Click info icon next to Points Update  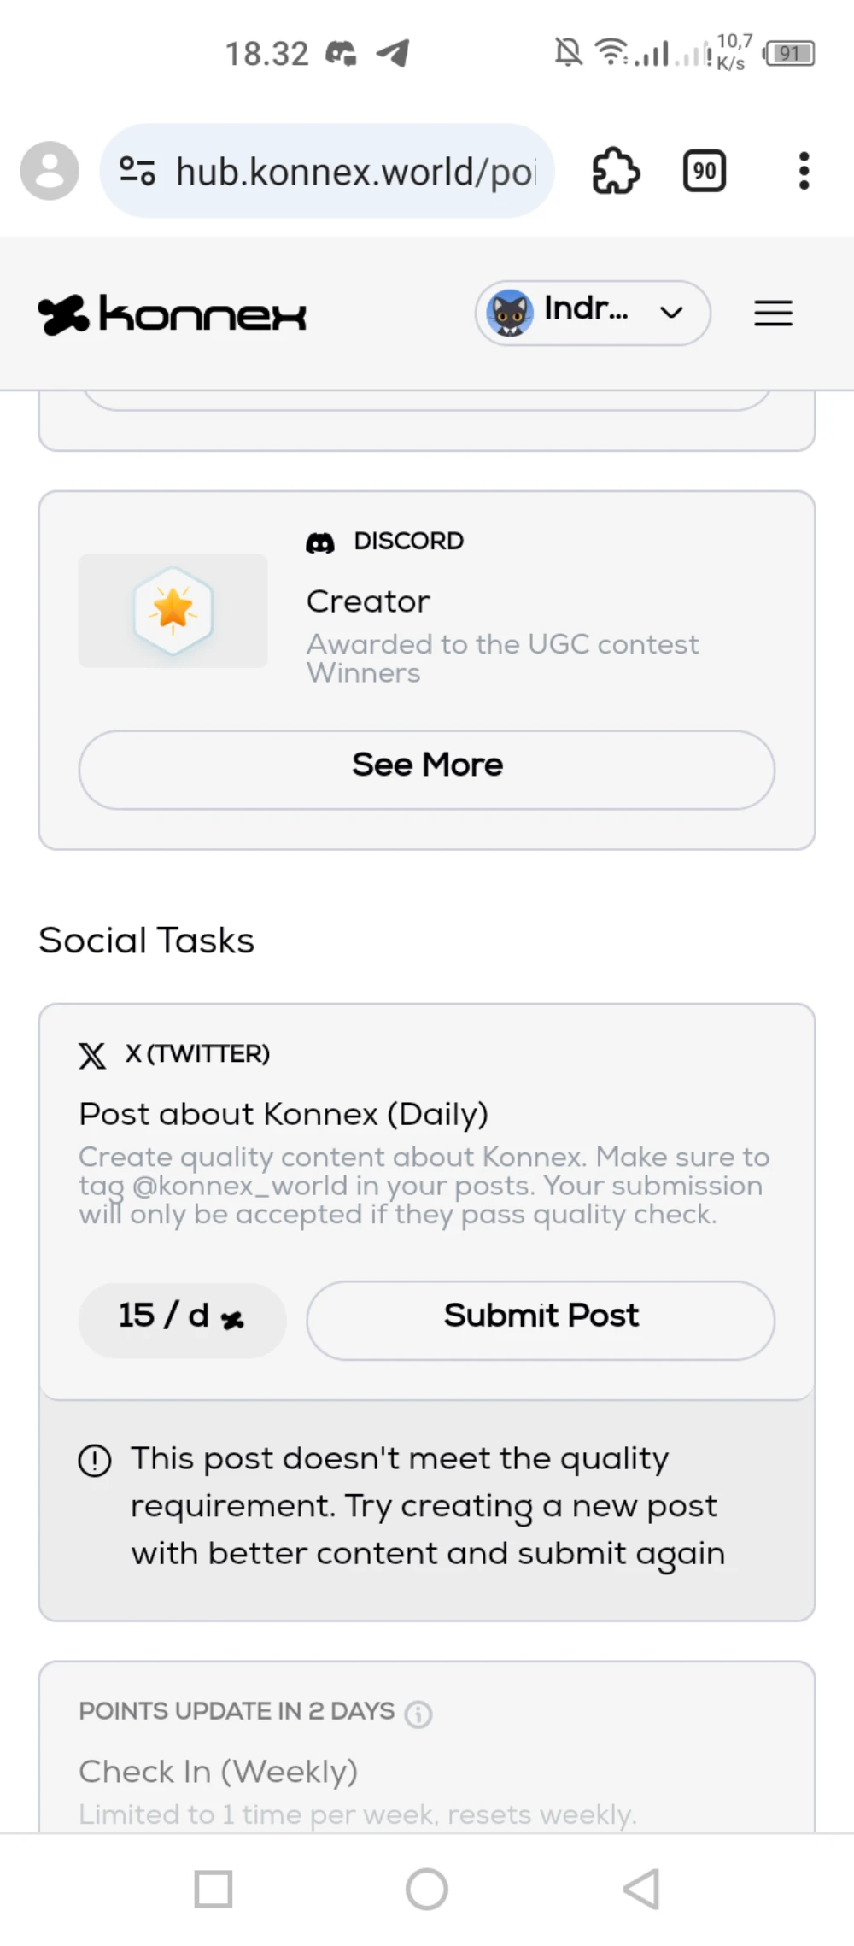click(418, 1714)
